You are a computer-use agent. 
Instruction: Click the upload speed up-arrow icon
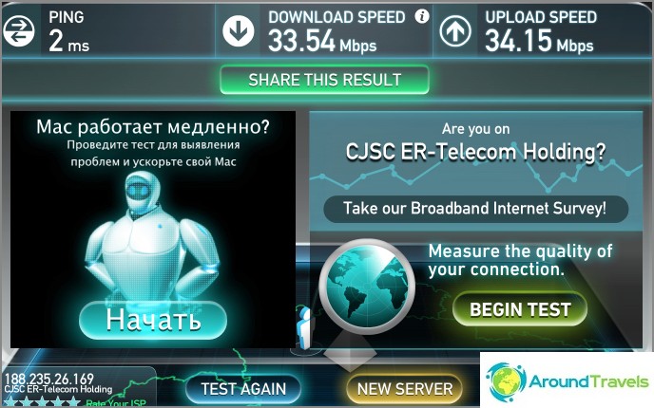coord(455,30)
